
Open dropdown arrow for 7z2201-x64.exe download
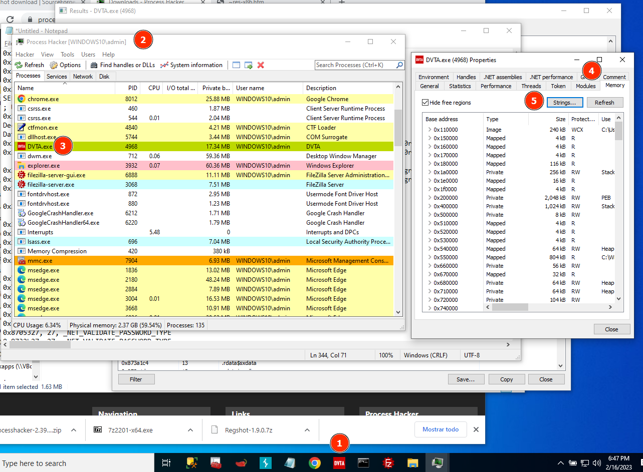190,430
